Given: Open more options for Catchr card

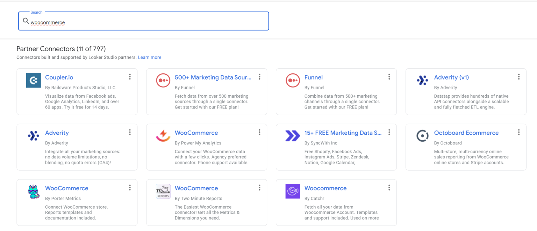Looking at the screenshot, I should click(389, 188).
